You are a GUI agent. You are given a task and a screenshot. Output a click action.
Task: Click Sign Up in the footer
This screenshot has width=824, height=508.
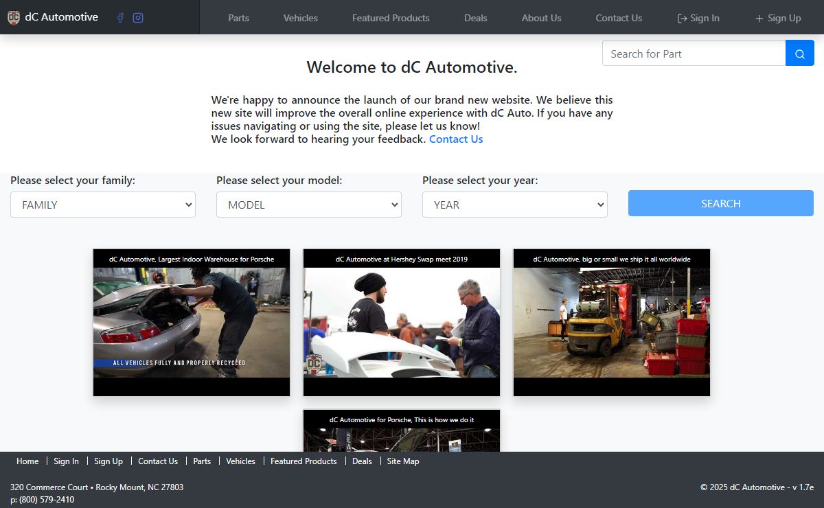tap(108, 461)
